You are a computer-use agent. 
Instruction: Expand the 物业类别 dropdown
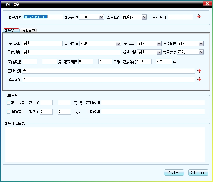(x=159, y=43)
